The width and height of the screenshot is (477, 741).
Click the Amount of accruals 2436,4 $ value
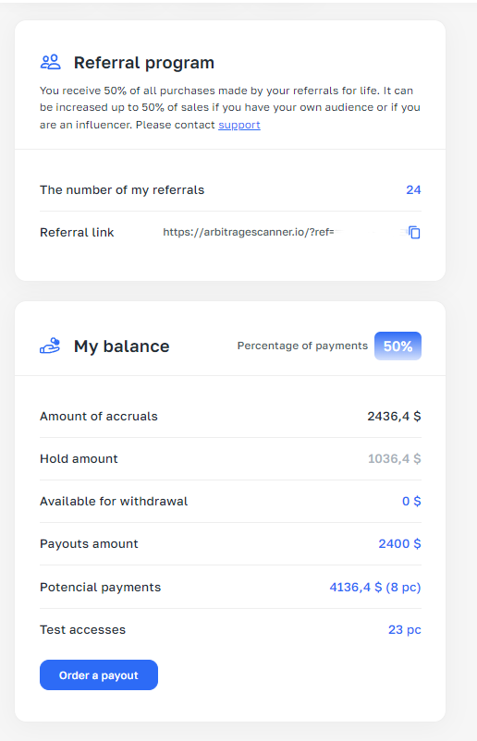(x=394, y=416)
